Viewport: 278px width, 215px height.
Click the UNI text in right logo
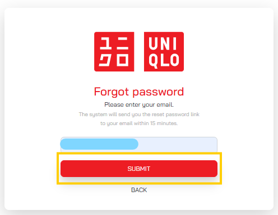163,44
